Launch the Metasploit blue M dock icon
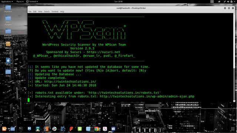 pos(29,129)
